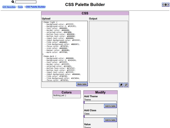Open the settings gear button

166,5
